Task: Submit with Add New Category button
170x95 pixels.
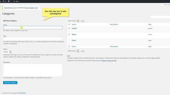Action: pos(10,83)
